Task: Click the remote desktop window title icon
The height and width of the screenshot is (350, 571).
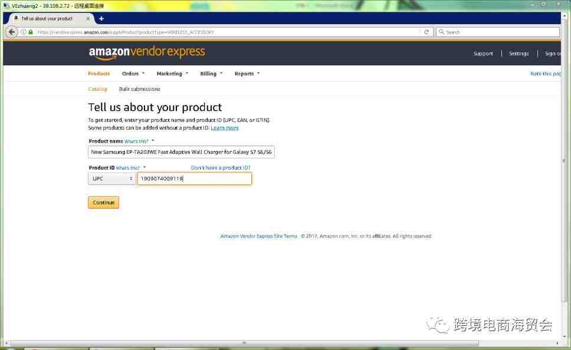Action: click(x=6, y=5)
